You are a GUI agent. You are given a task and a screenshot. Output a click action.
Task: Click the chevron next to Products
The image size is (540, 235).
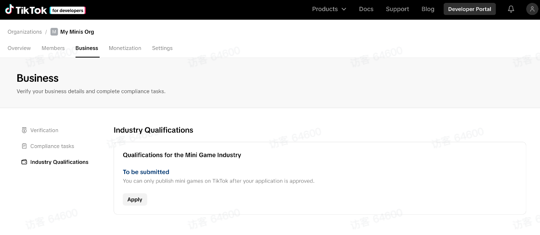coord(344,9)
